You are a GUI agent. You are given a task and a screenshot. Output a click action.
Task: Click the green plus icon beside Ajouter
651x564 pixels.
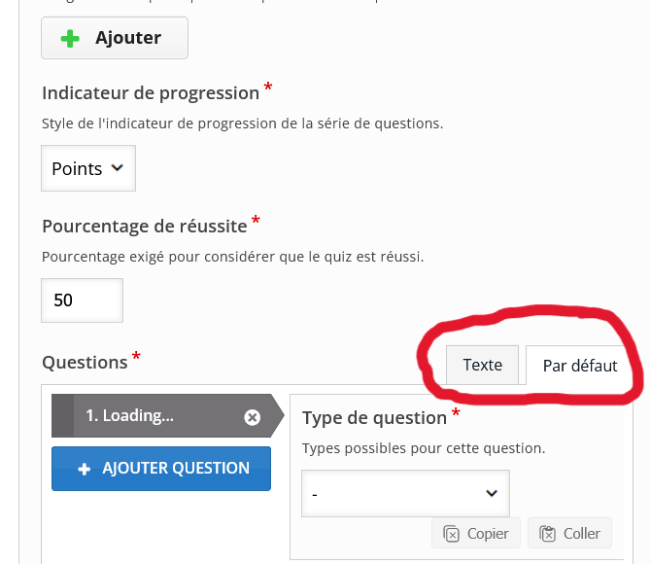70,38
